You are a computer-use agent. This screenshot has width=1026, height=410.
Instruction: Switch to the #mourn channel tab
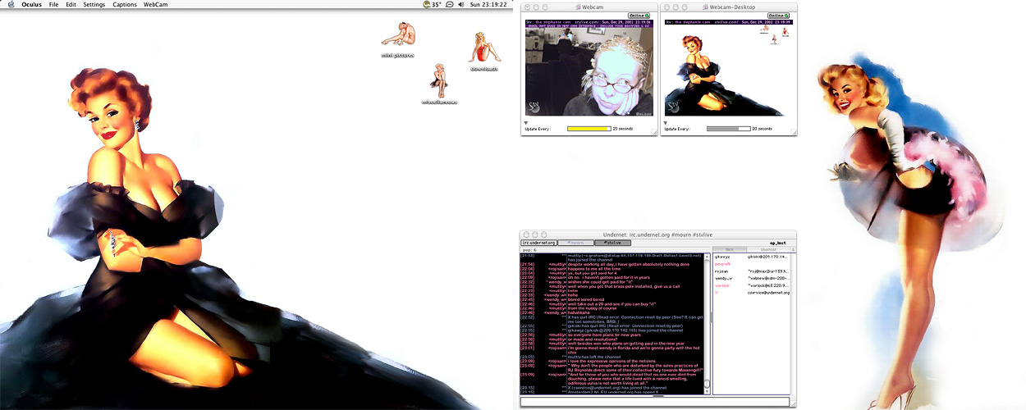point(576,243)
